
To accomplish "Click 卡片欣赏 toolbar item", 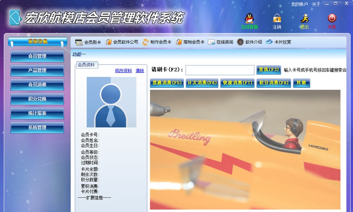I will tap(278, 42).
